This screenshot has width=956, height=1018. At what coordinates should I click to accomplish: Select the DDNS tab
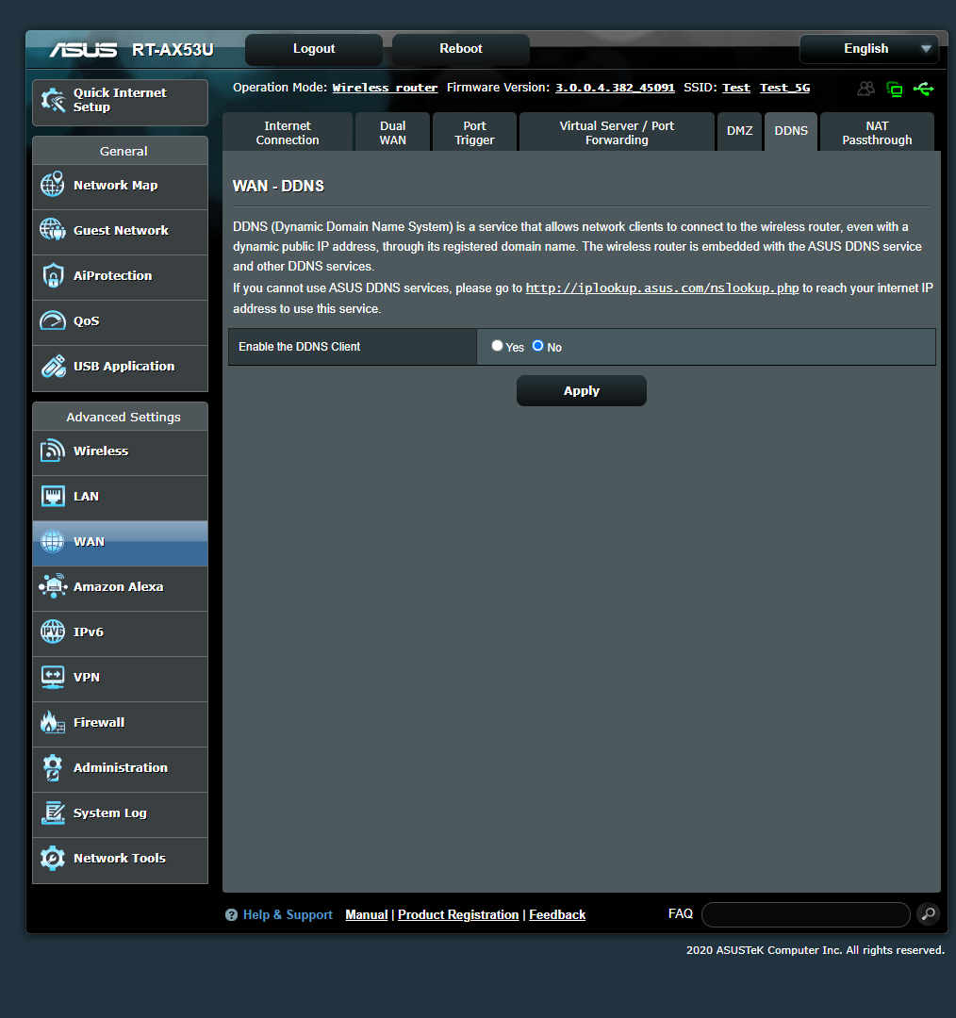(x=791, y=132)
